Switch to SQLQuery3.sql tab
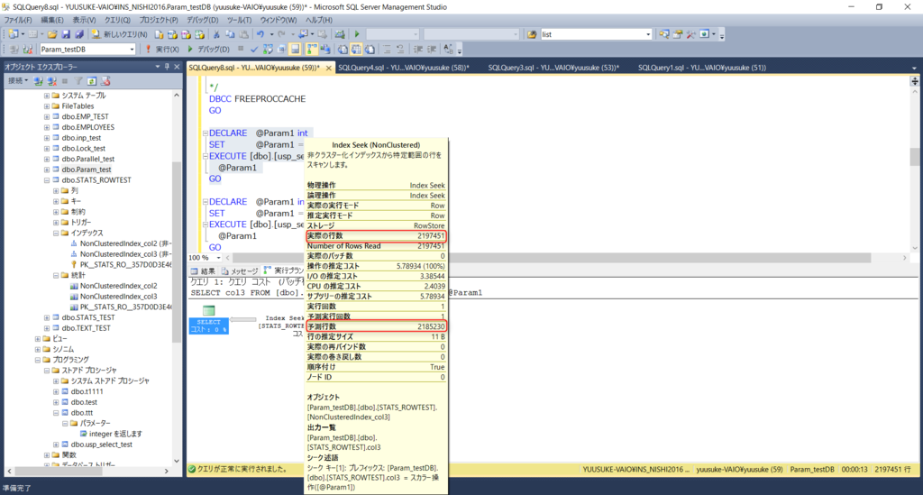This screenshot has height=495, width=923. coord(553,68)
